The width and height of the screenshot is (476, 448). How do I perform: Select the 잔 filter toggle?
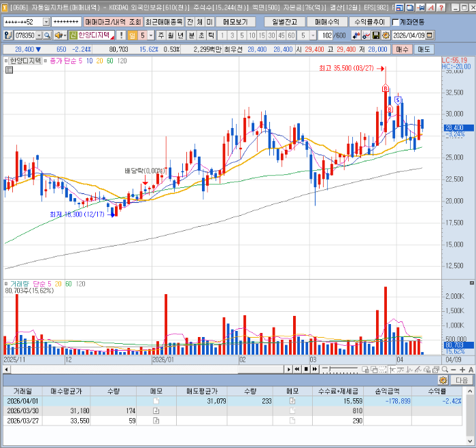click(190, 22)
